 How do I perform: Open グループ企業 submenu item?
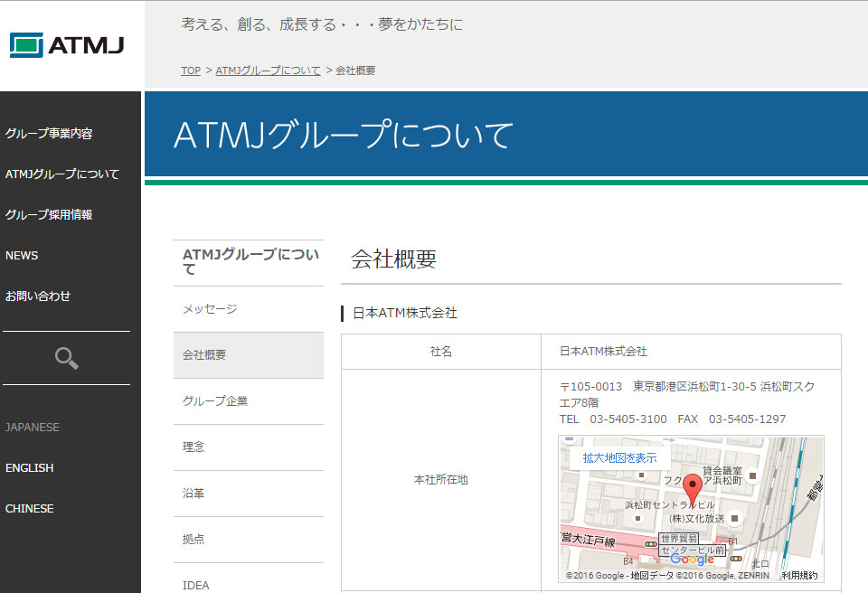249,401
